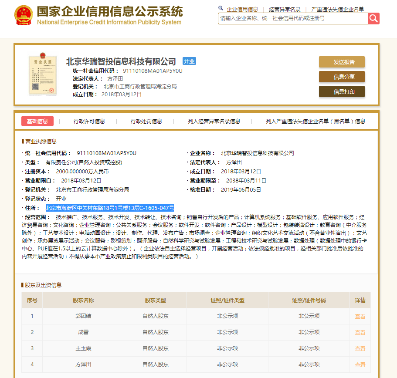Screen dimensions: 397x378
Task: View details for shareholder 方泽田
Action: (x=360, y=364)
